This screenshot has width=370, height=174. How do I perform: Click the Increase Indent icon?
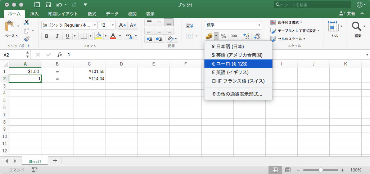(159, 39)
